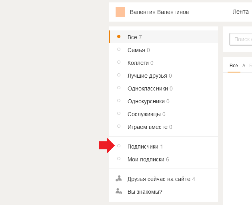Image resolution: width=252 pixels, height=205 pixels.
Task: Click the 'Поиск' search input field
Action: point(240,39)
